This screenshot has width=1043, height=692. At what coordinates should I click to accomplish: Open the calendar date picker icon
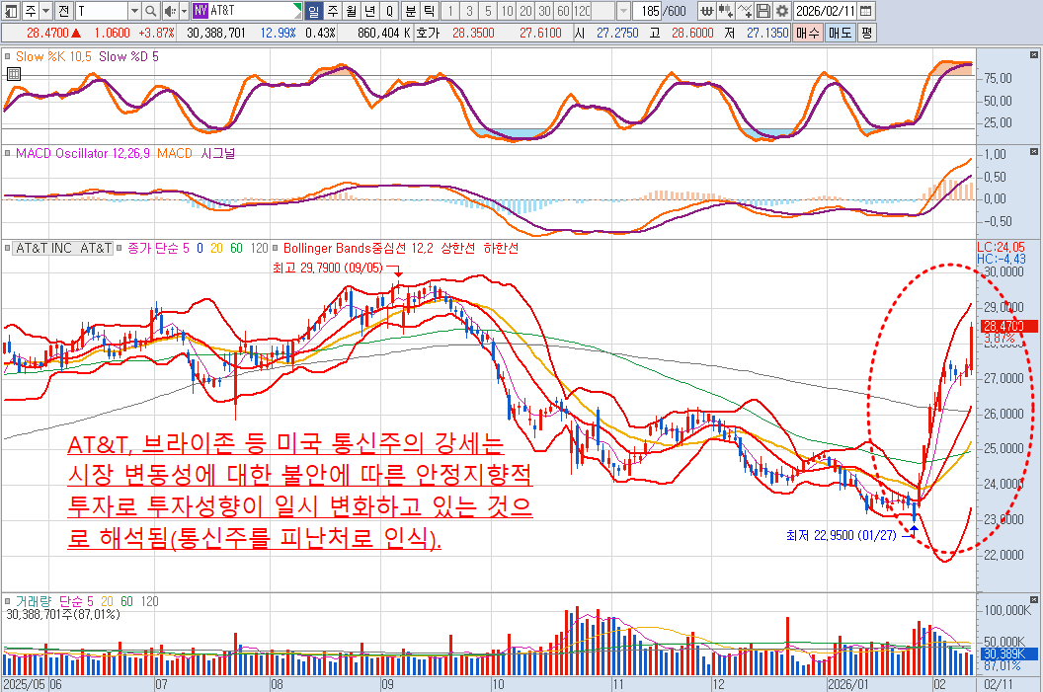tap(866, 11)
